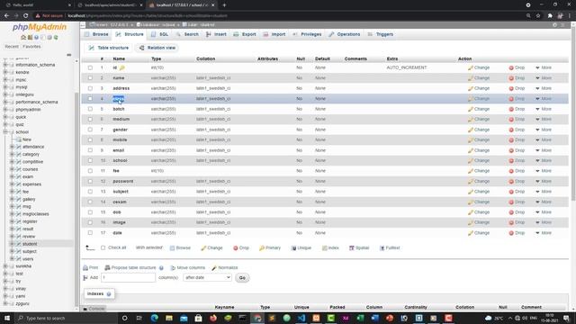Click the Windows Start button
This screenshot has height=324, width=576.
(7, 318)
